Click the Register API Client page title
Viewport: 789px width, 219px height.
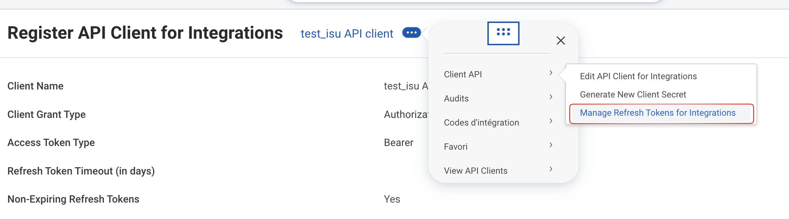(x=145, y=33)
